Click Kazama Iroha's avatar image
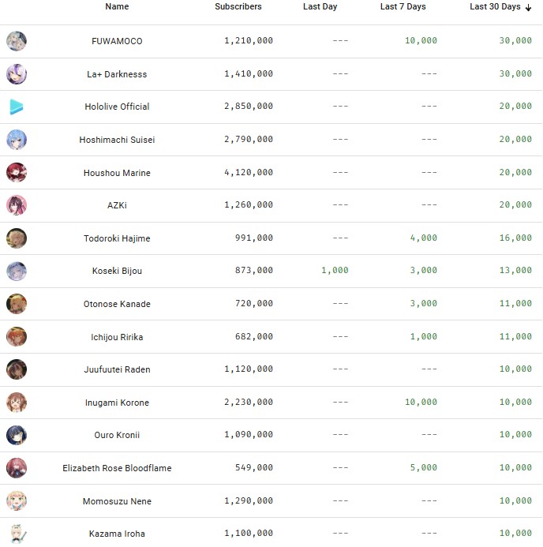The width and height of the screenshot is (543, 547). (17, 534)
